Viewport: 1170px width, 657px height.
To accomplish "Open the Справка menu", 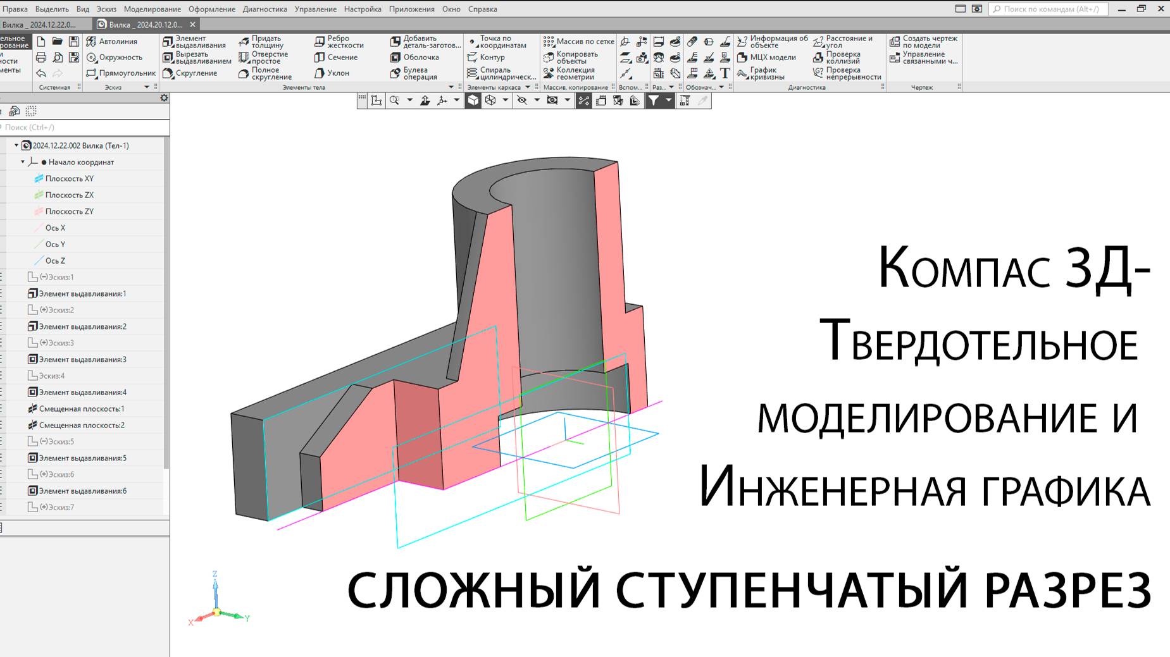I will coord(483,9).
